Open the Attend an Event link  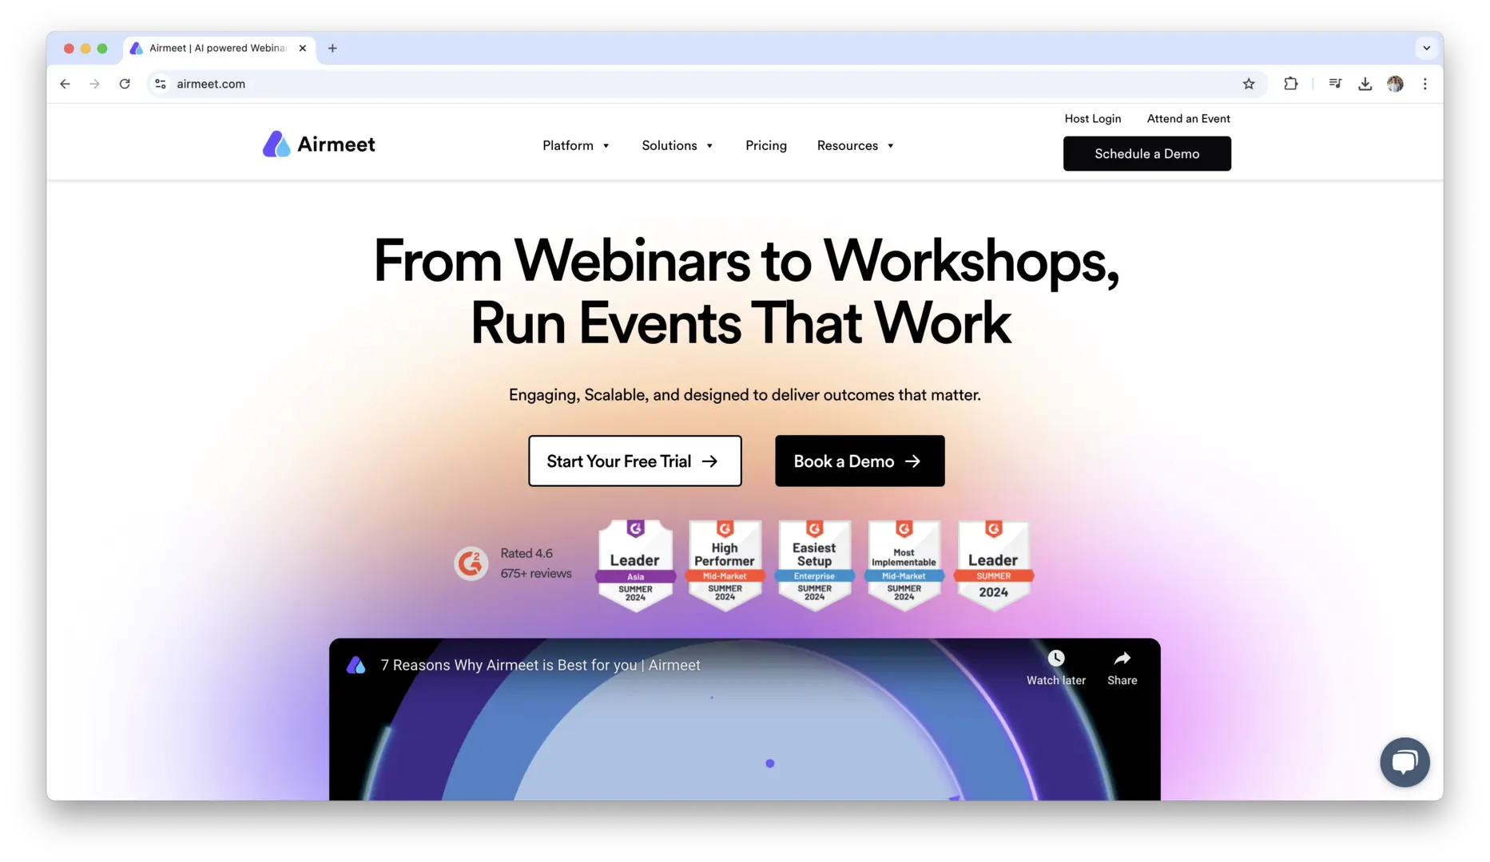click(x=1189, y=119)
